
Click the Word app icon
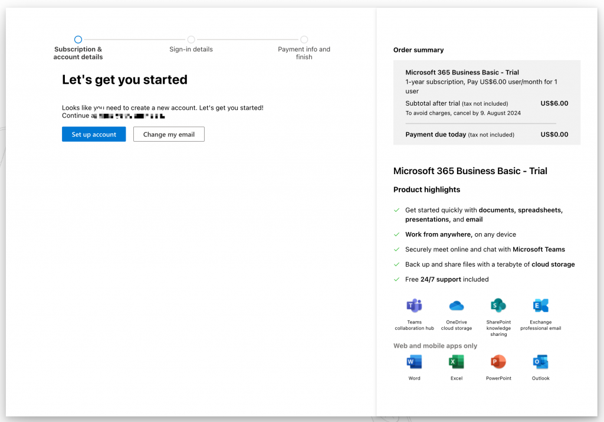(x=414, y=362)
